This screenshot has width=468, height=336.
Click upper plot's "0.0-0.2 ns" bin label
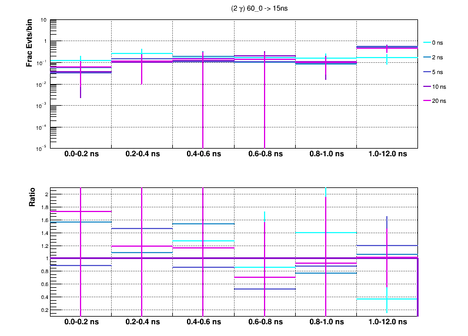pyautogui.click(x=81, y=154)
